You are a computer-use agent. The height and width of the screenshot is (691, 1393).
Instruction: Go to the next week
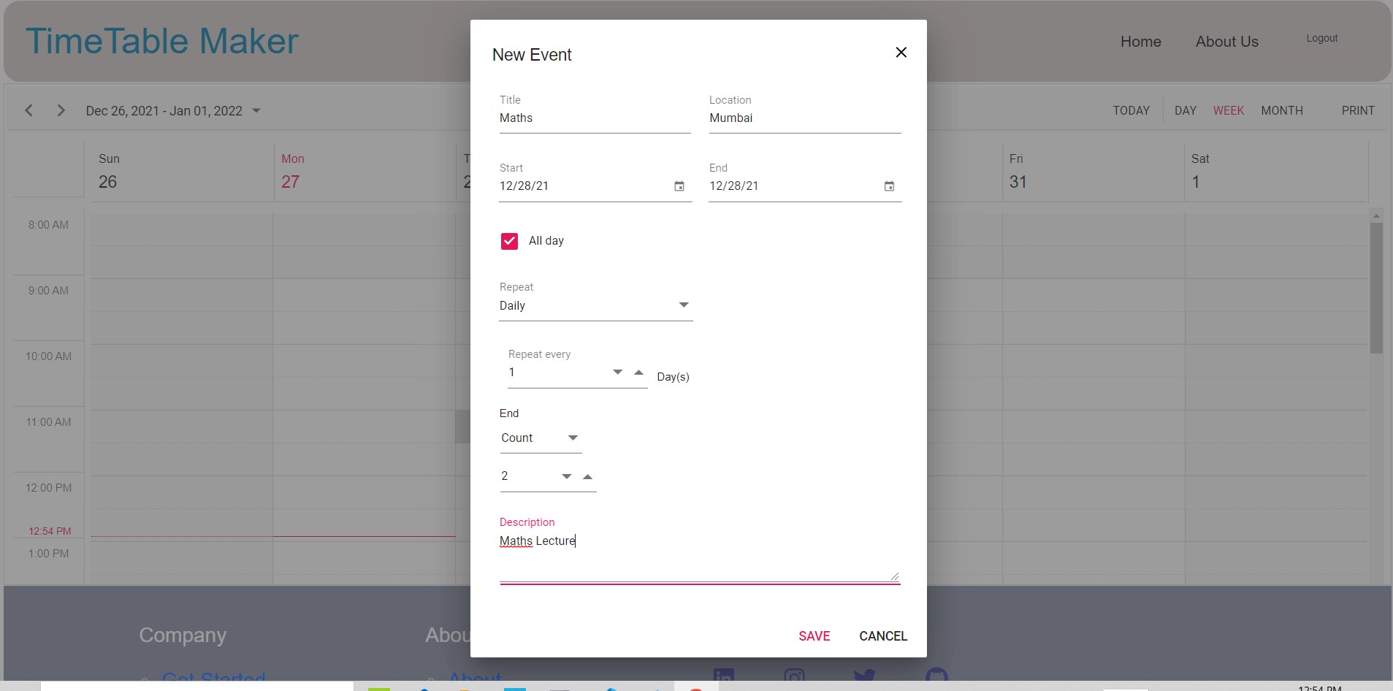61,110
